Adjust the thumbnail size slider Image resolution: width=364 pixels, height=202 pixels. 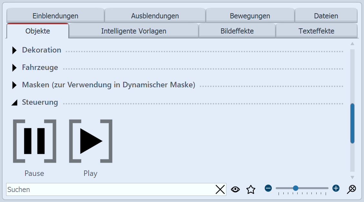pyautogui.click(x=296, y=188)
